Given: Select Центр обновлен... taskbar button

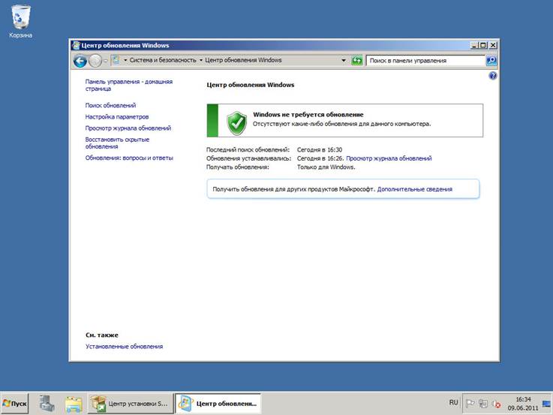Looking at the screenshot, I should (x=218, y=403).
